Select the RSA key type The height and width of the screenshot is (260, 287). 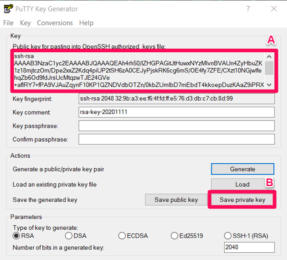coord(17,236)
